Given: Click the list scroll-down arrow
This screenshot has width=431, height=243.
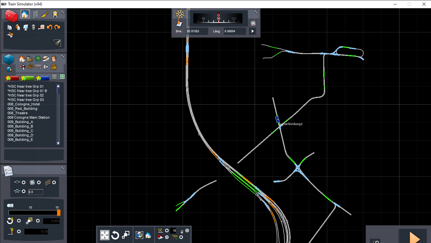Looking at the screenshot, I should 58,143.
